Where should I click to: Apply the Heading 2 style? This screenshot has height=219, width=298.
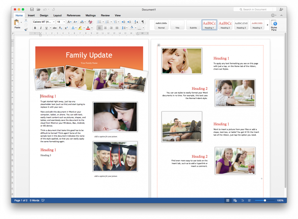pyautogui.click(x=225, y=25)
